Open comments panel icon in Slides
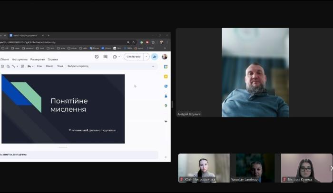Viewport: 333px width, 193px height. pyautogui.click(x=105, y=57)
